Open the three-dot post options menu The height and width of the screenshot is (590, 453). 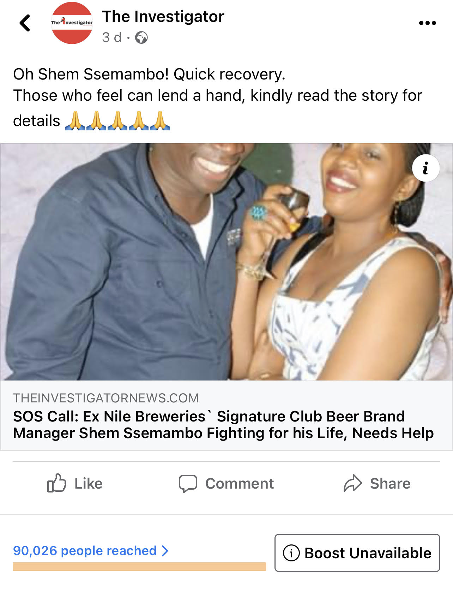pyautogui.click(x=427, y=23)
